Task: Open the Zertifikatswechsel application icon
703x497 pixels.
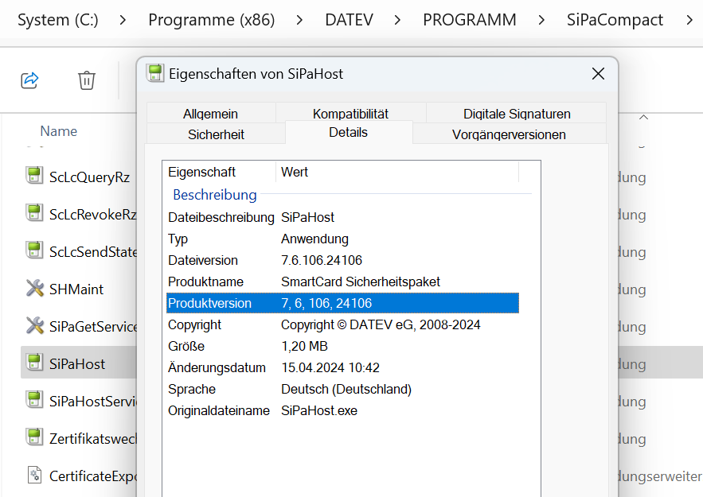Action: coord(33,438)
